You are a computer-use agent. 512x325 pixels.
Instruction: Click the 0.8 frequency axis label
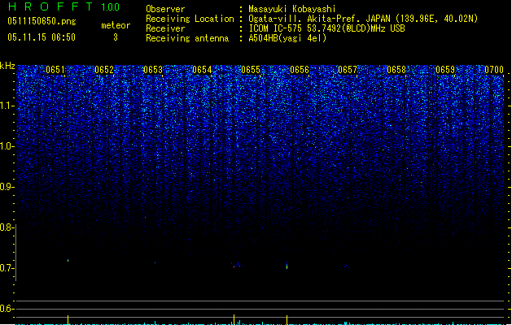click(x=7, y=227)
